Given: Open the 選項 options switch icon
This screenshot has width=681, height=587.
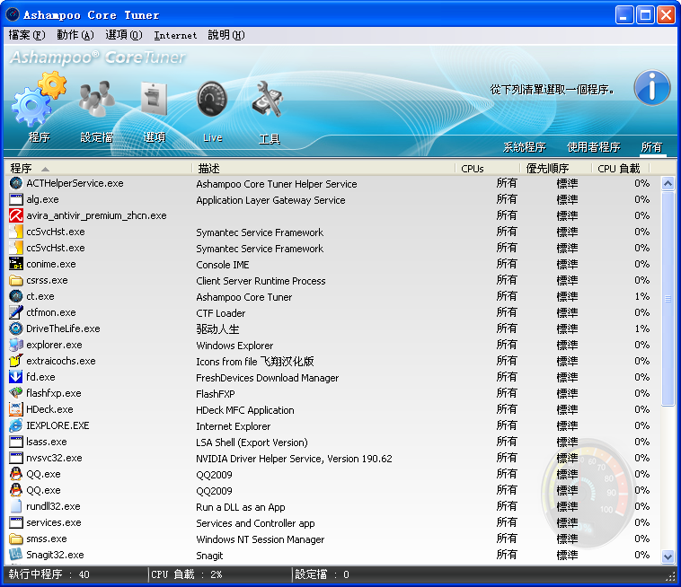Looking at the screenshot, I should pyautogui.click(x=154, y=99).
